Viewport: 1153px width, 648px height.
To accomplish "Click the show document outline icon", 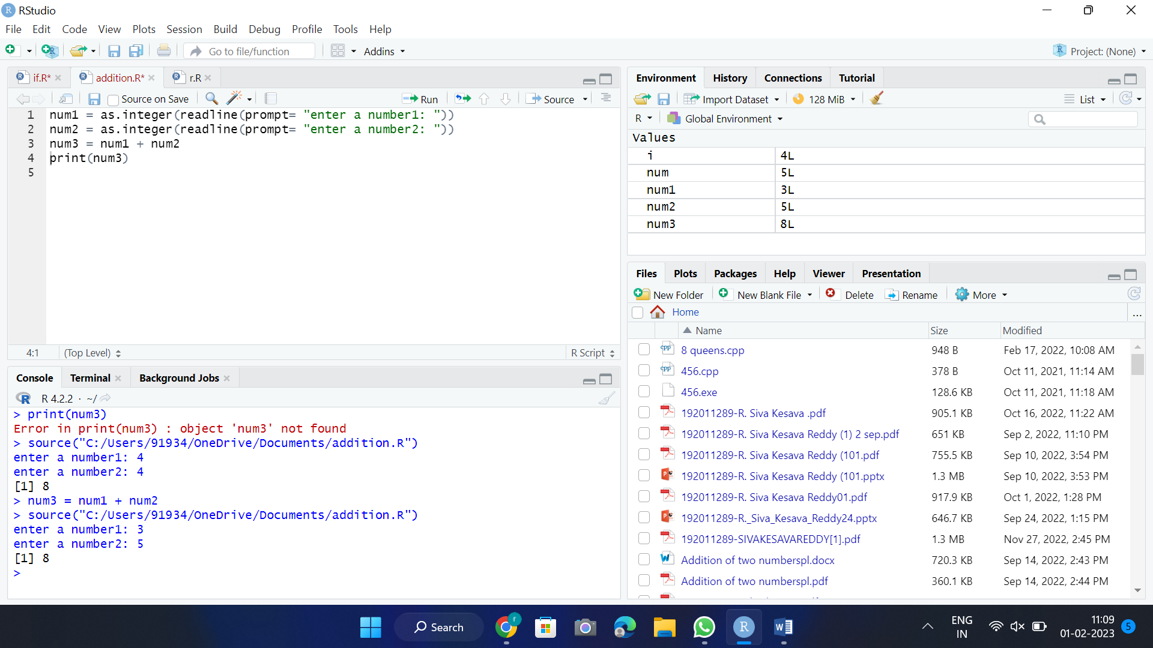I will [606, 98].
